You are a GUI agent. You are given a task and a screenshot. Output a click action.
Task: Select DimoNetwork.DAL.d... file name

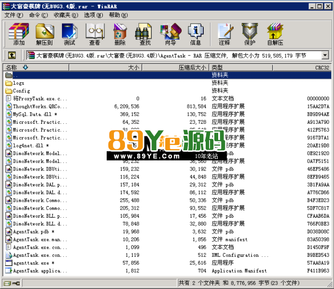click(40, 193)
